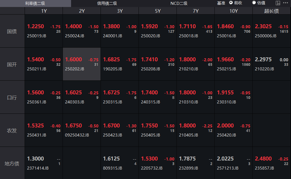Click the 2500006.IB ultra-long bond cell
The image size is (291, 179).
tap(271, 31)
